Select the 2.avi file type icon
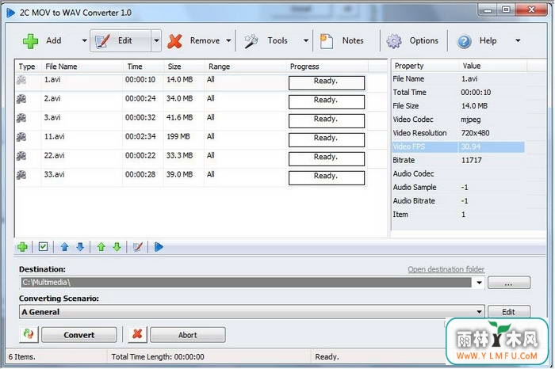 coord(21,99)
